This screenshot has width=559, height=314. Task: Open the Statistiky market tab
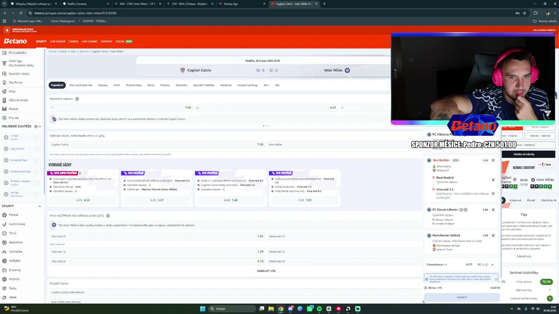pos(181,85)
